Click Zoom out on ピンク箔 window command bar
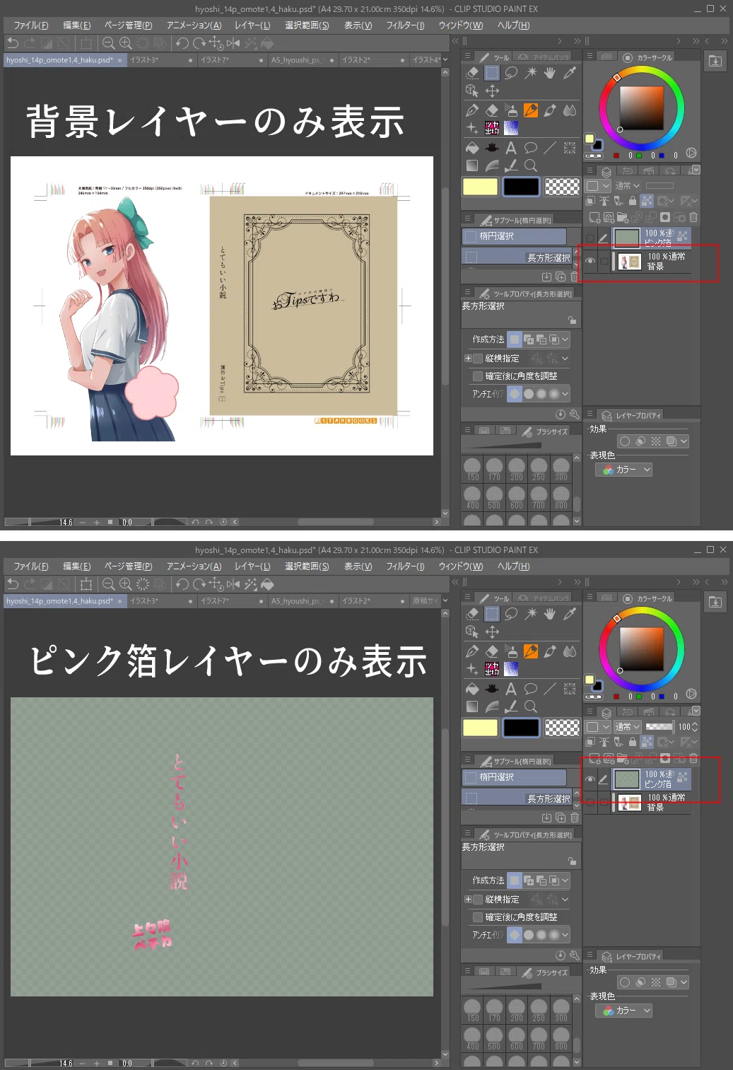 [x=108, y=584]
